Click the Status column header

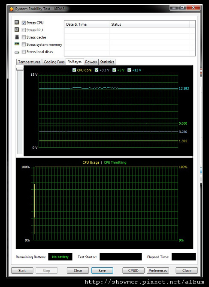pyautogui.click(x=150, y=24)
